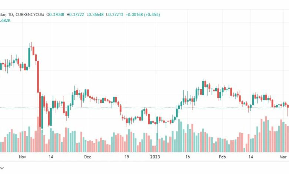289x174 pixels.
Task: Click the long red crash candle in November
Action: pyautogui.click(x=38, y=76)
